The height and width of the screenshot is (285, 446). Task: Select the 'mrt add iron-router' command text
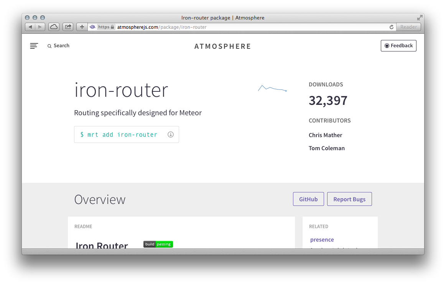point(122,134)
